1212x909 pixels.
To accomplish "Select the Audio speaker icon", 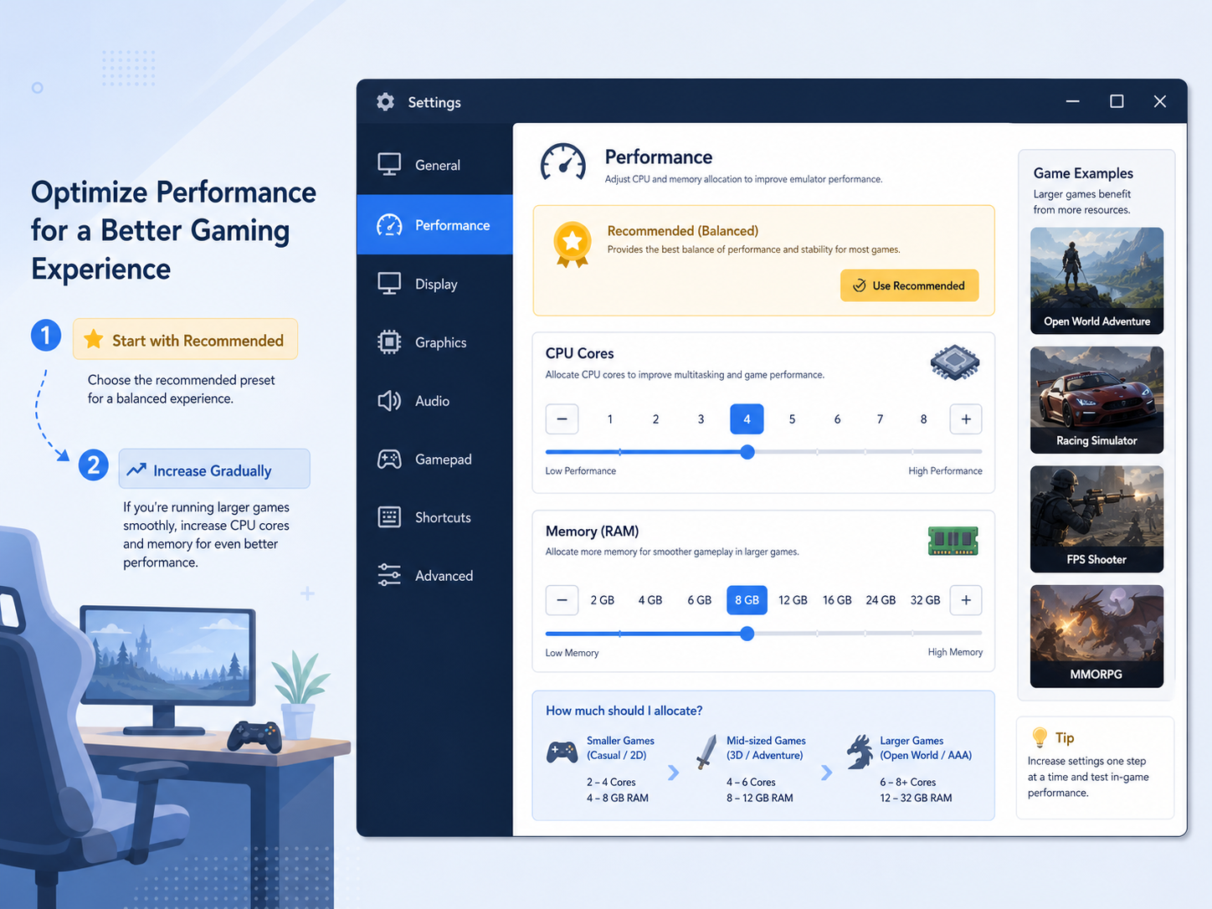I will [x=389, y=401].
